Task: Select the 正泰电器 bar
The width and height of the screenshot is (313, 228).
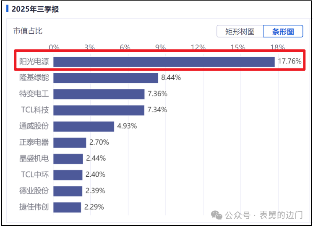Action: 70,142
